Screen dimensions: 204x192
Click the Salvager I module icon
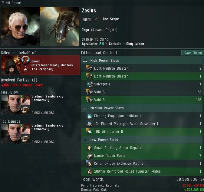90,84
